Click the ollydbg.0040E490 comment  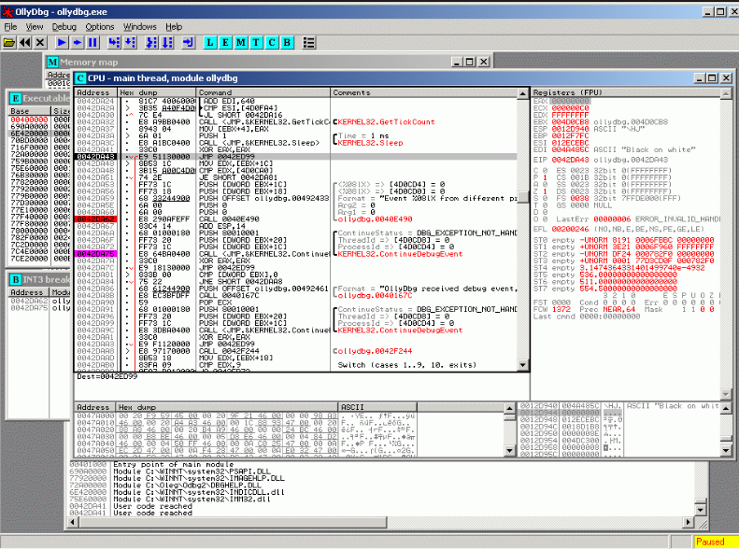pos(376,219)
